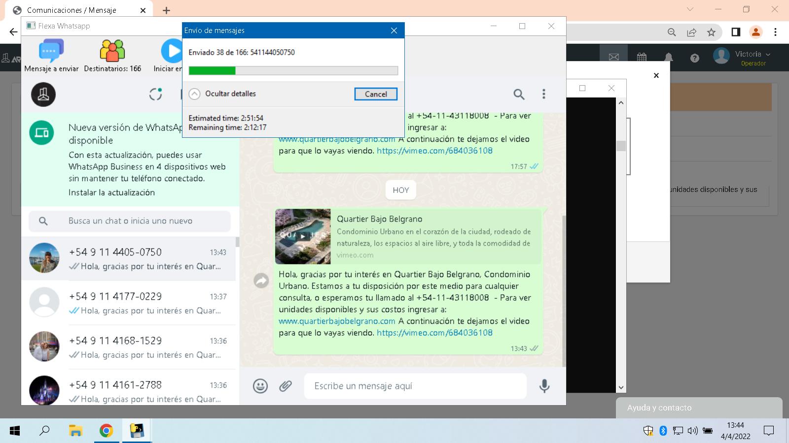Image resolution: width=789 pixels, height=443 pixels.
Task: Click the attach paperclip icon
Action: tap(286, 386)
